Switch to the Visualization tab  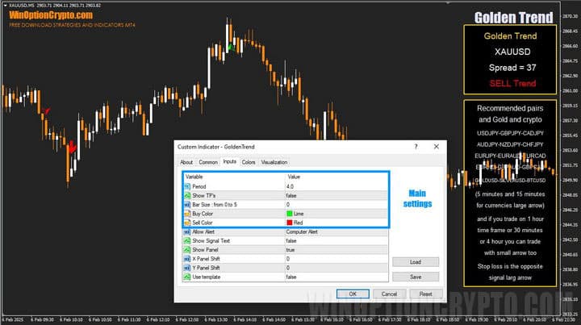click(274, 162)
